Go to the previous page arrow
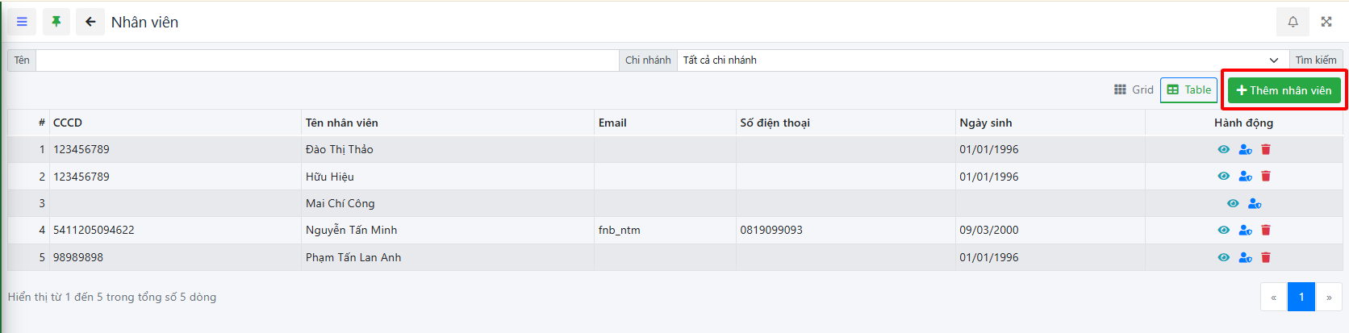Image resolution: width=1349 pixels, height=333 pixels. (1274, 298)
